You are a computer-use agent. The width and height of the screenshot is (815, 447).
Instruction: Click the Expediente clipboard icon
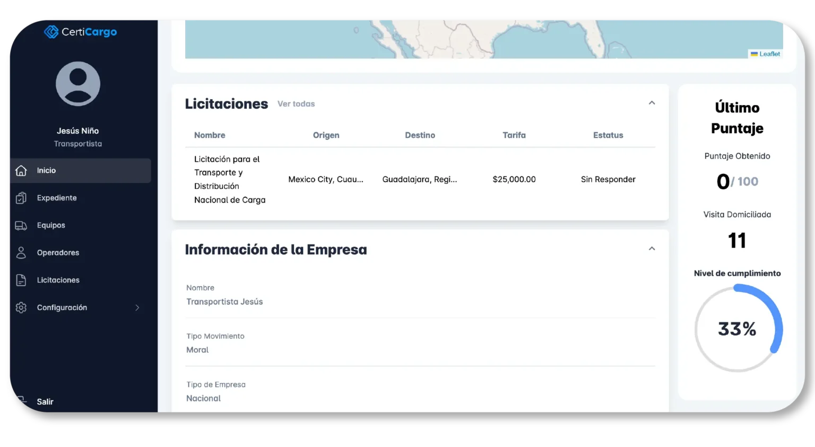point(21,198)
